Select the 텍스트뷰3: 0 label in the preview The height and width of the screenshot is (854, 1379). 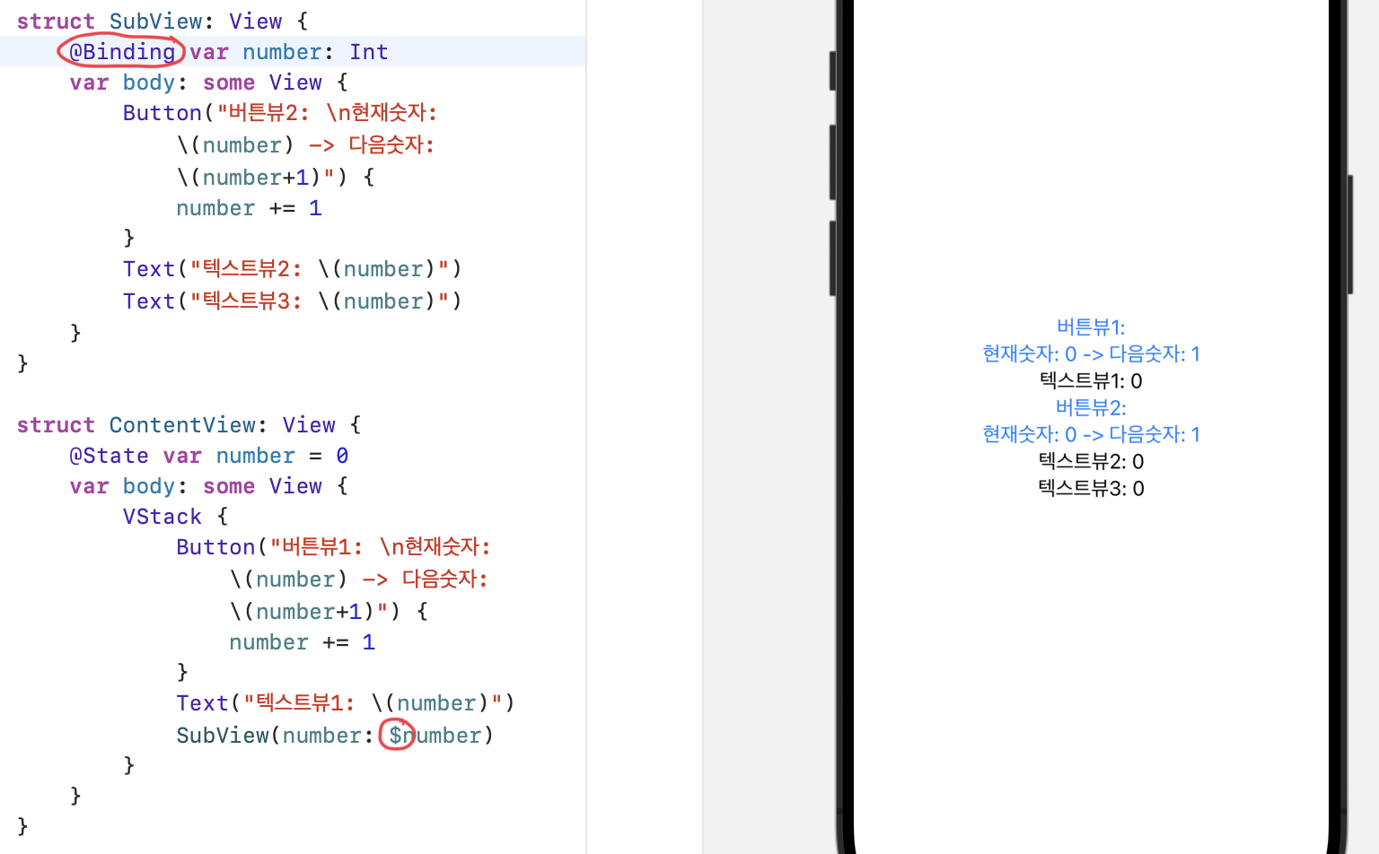click(1091, 489)
